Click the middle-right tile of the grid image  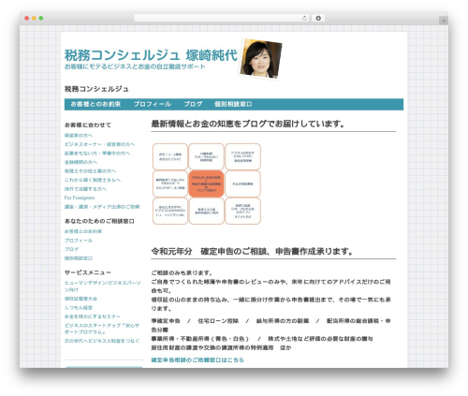[242, 183]
